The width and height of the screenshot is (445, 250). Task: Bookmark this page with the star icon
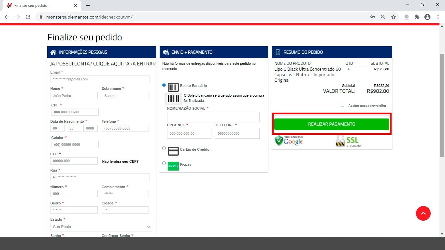point(394,17)
